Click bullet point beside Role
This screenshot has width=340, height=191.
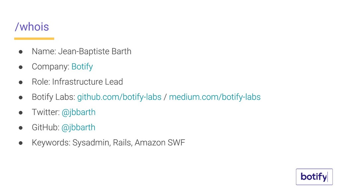tap(21, 82)
